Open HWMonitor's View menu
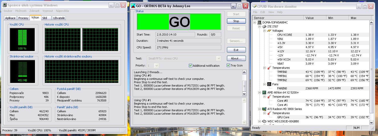The width and height of the screenshot is (378, 136). (271, 12)
